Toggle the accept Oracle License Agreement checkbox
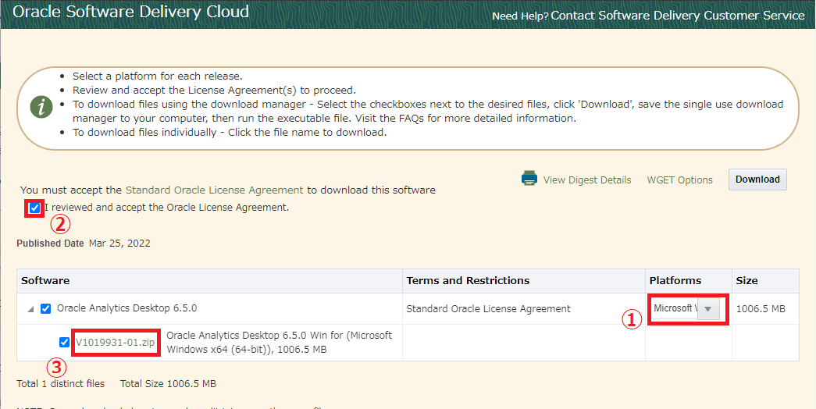 point(34,208)
